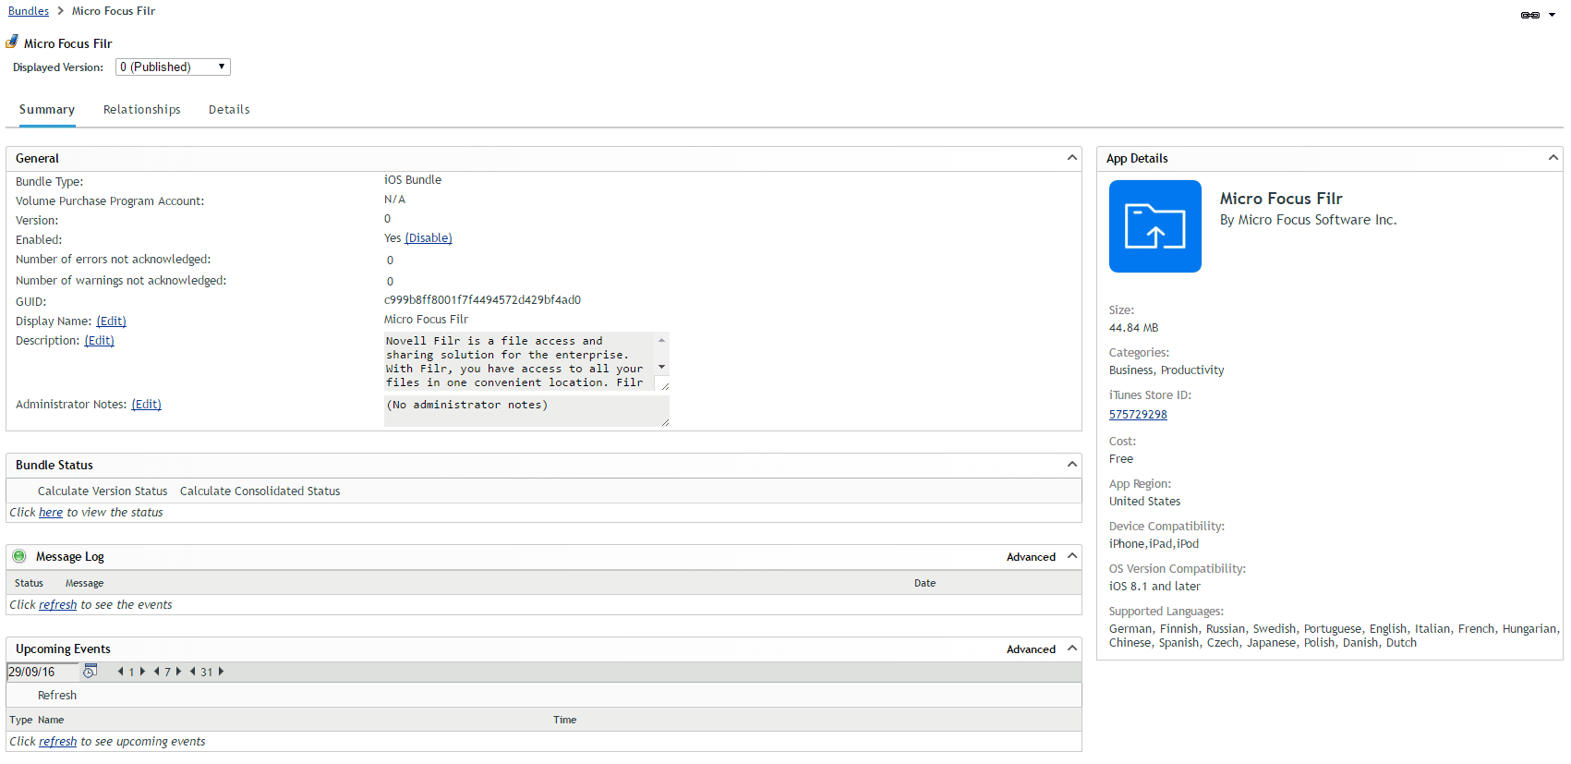Screen dimensions: 1571x764
Task: Click the Time column header in Upcoming Events
Action: pyautogui.click(x=564, y=720)
